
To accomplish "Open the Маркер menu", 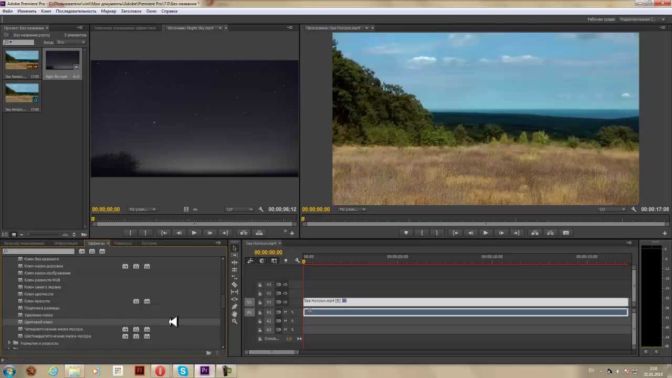I will [109, 11].
